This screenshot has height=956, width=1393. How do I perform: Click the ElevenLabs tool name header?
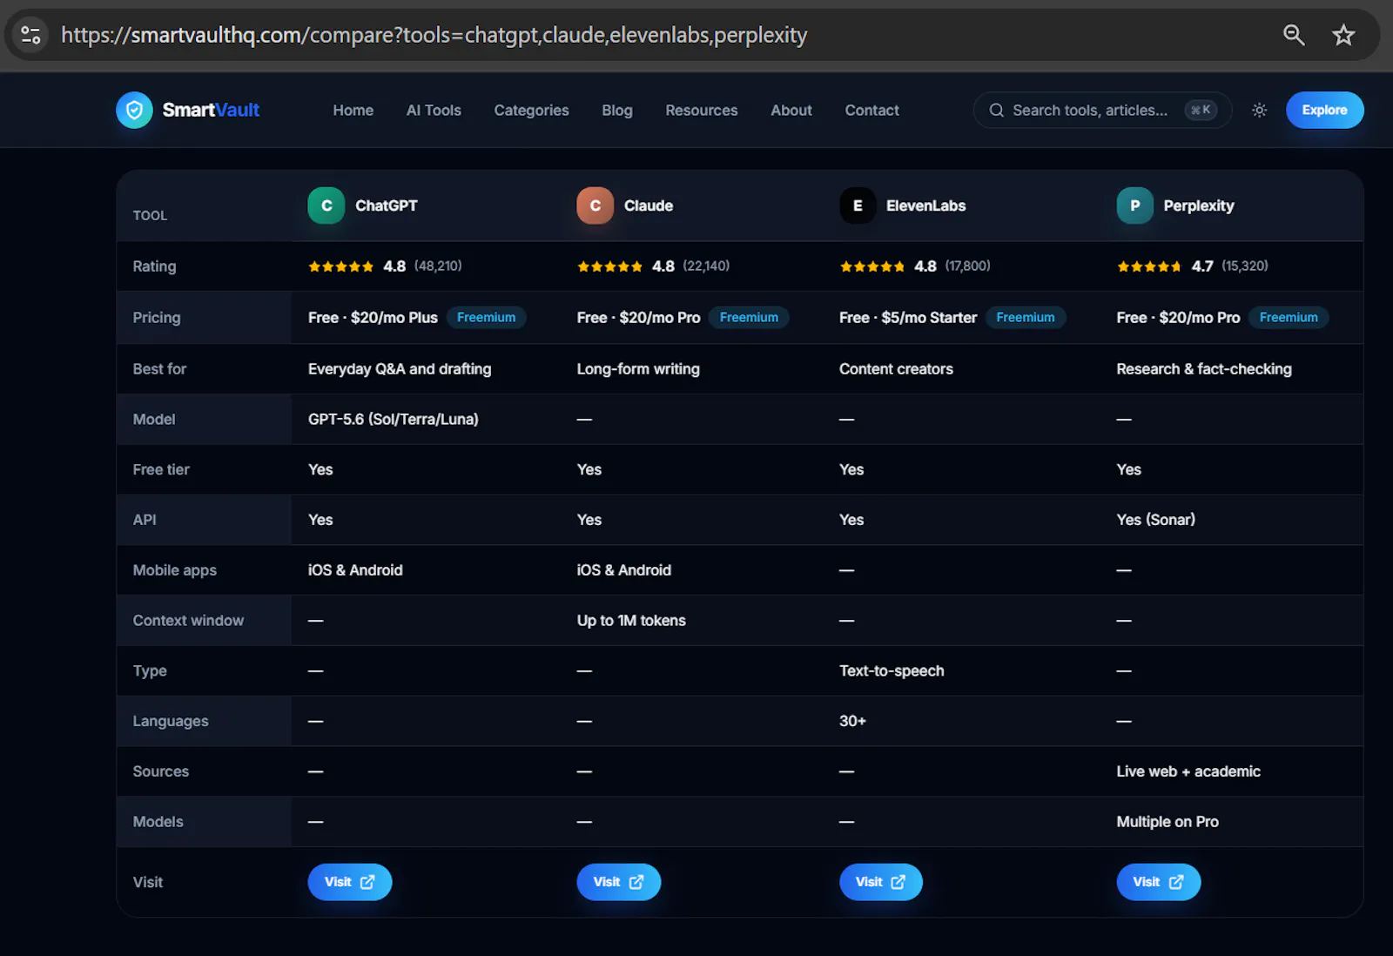925,205
